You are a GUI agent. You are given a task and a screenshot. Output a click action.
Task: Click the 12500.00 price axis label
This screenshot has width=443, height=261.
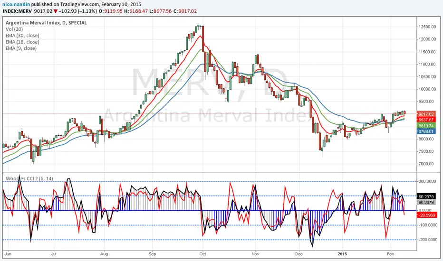coord(427,27)
